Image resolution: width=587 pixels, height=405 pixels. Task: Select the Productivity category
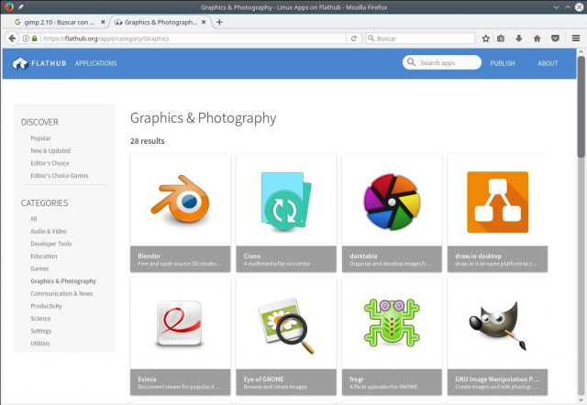46,306
